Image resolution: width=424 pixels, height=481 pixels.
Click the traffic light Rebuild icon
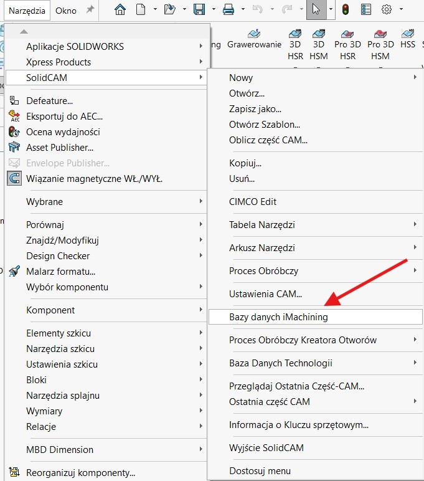tap(344, 9)
